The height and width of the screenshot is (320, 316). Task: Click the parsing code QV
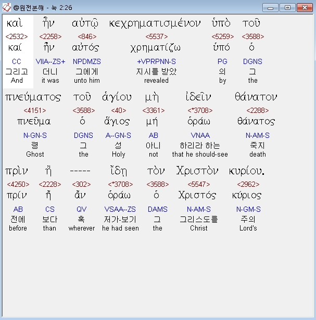click(81, 209)
